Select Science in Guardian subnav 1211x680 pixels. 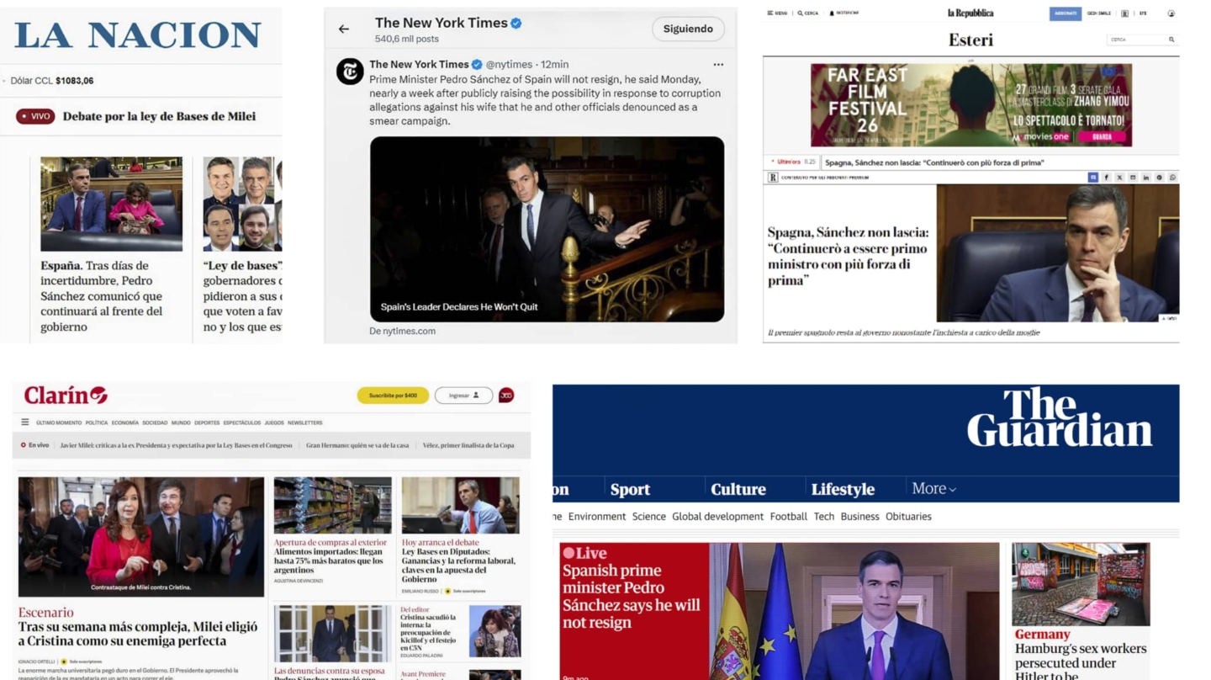coord(648,517)
